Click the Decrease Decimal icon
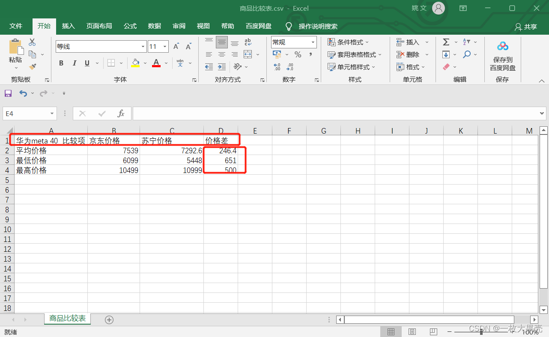The width and height of the screenshot is (549, 337). click(290, 67)
